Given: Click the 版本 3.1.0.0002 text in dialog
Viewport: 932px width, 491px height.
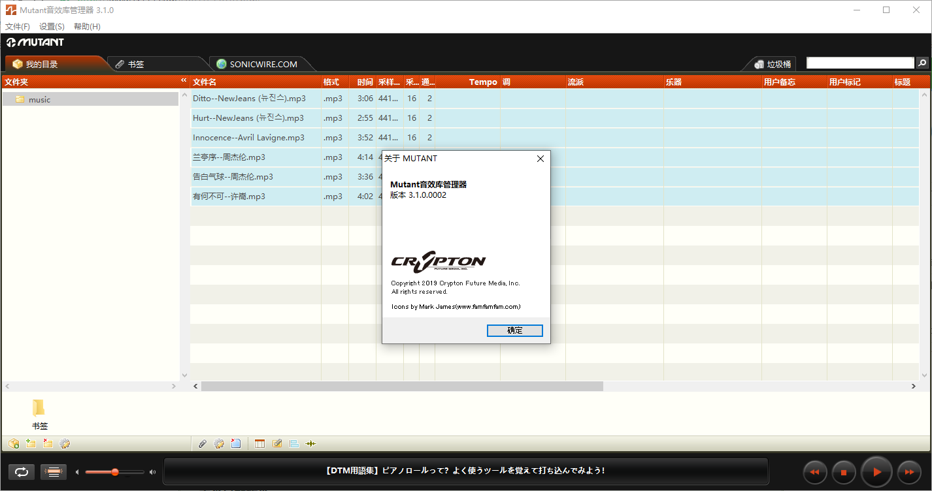Looking at the screenshot, I should pos(418,195).
